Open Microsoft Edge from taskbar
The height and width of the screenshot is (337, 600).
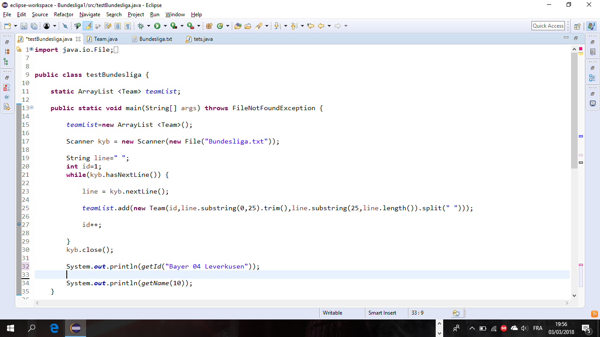click(54, 328)
